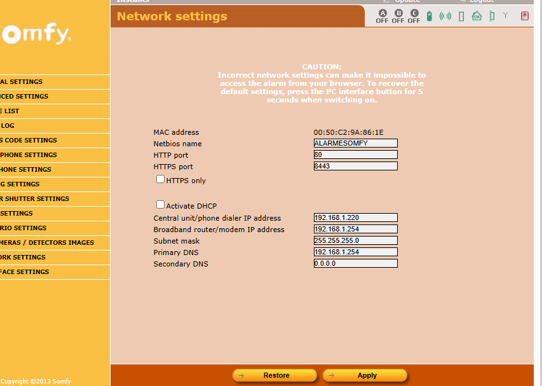Click the house OK status icon
Image resolution: width=542 pixels, height=386 pixels.
[477, 16]
